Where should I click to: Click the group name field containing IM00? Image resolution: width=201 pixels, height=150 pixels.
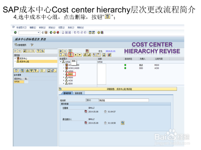(92, 100)
